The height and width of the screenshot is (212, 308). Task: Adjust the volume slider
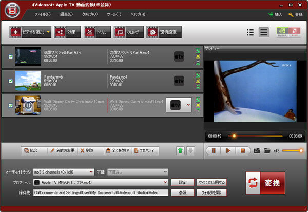292,151
